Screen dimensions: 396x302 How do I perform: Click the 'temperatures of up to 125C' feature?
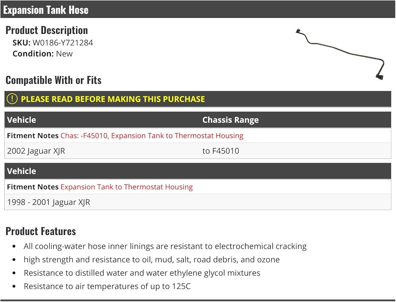tap(107, 286)
